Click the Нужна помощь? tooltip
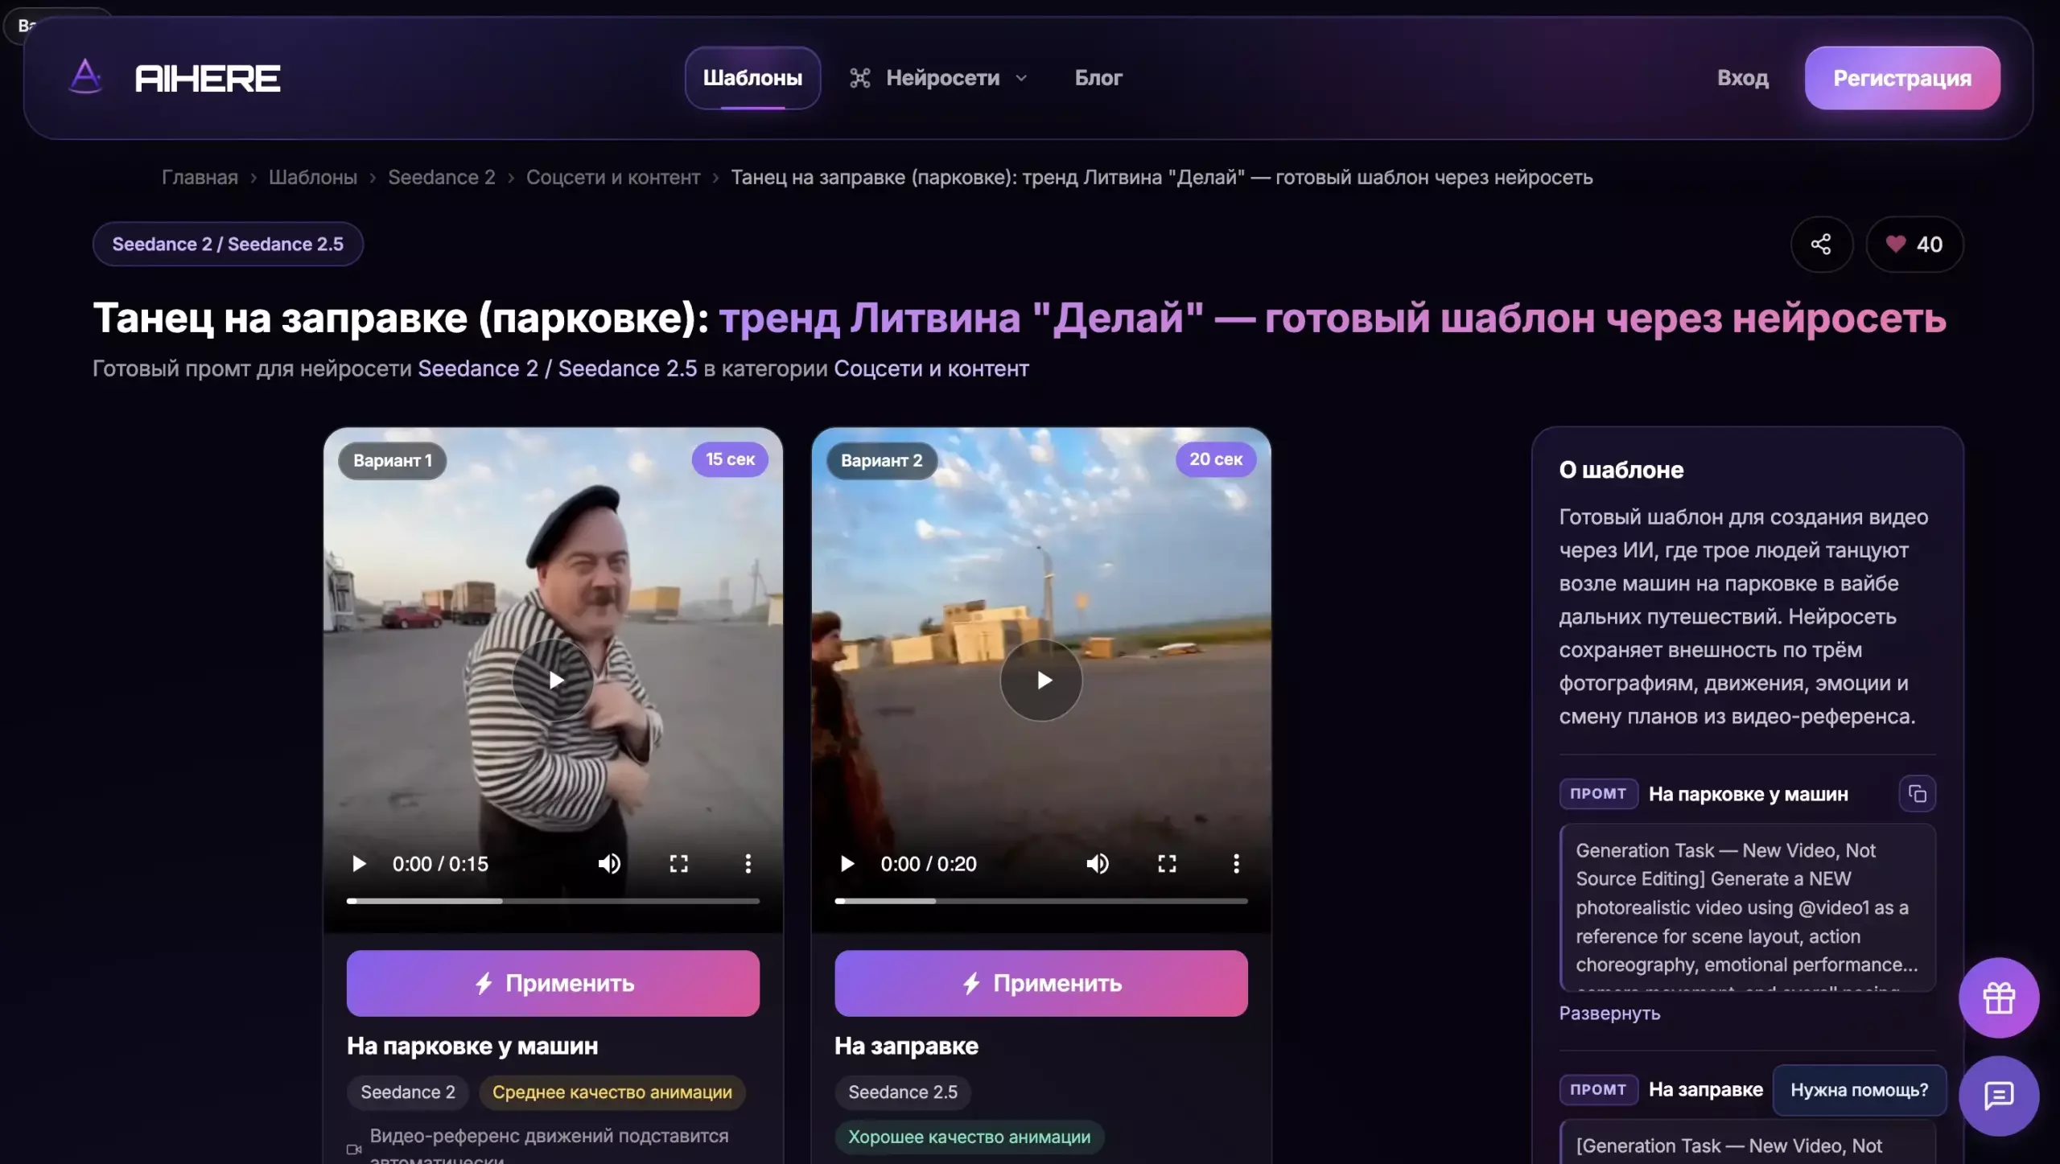 1860,1090
